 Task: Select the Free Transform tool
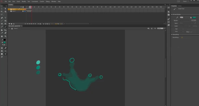click(x=2, y=12)
